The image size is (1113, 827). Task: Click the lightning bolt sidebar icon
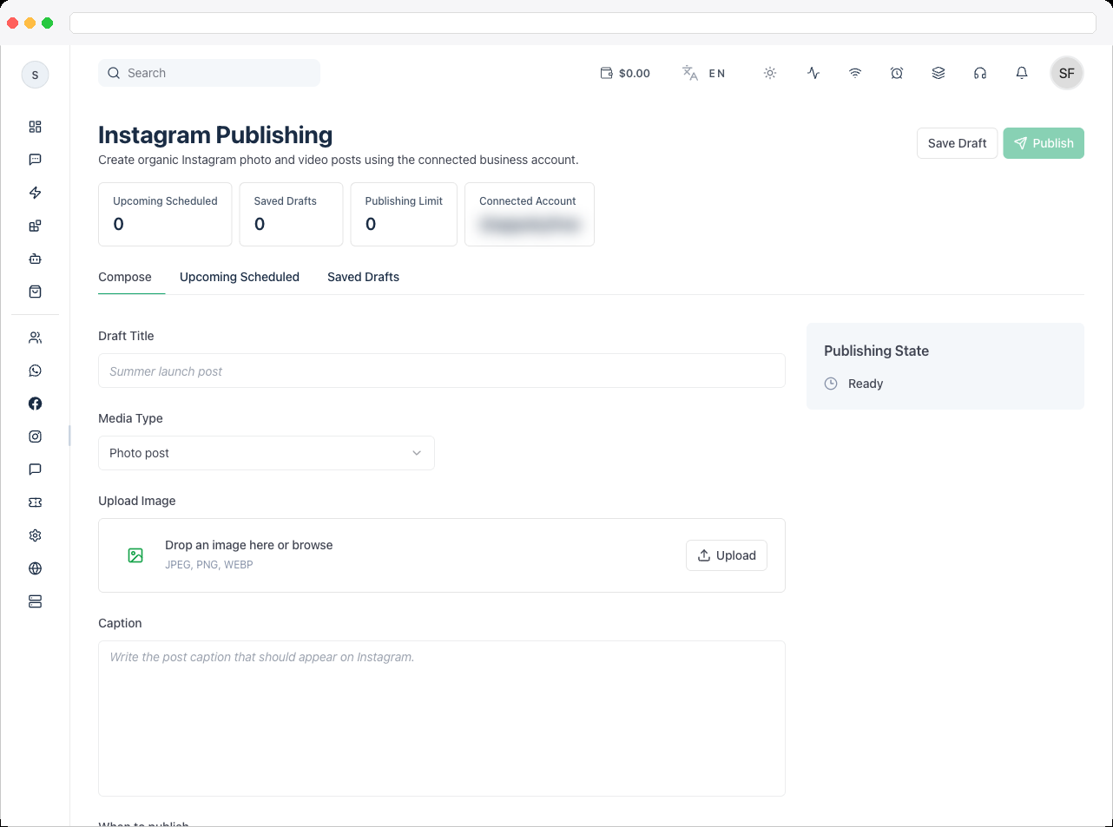pos(35,193)
